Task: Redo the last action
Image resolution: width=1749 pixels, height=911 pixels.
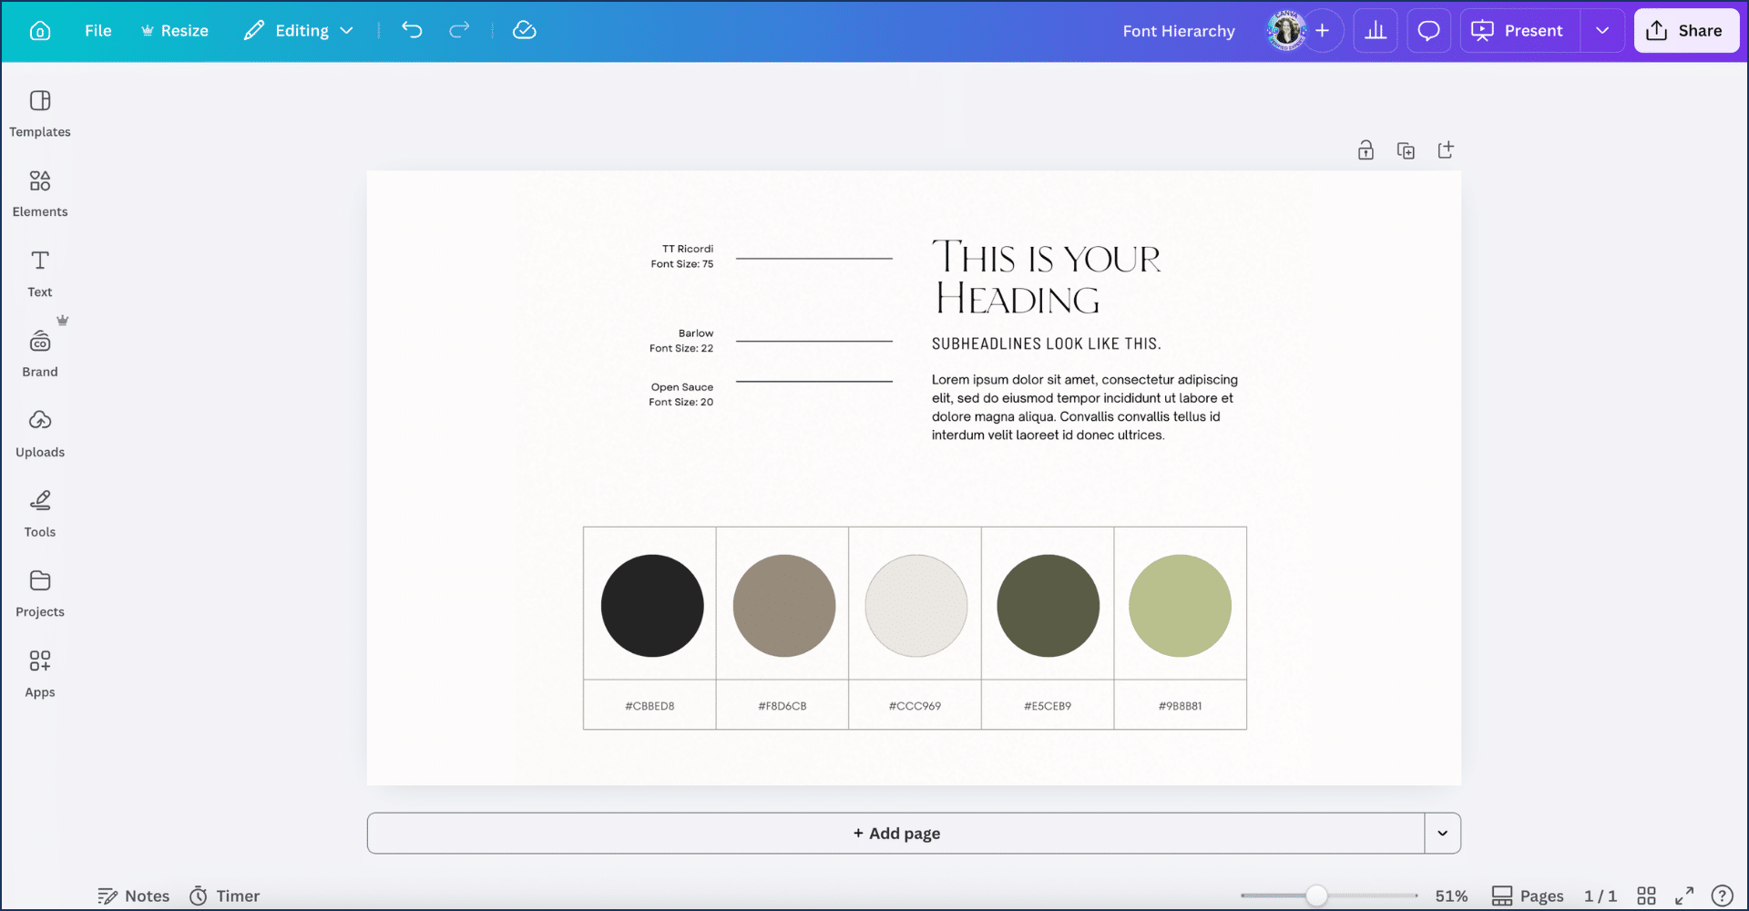Action: click(459, 31)
